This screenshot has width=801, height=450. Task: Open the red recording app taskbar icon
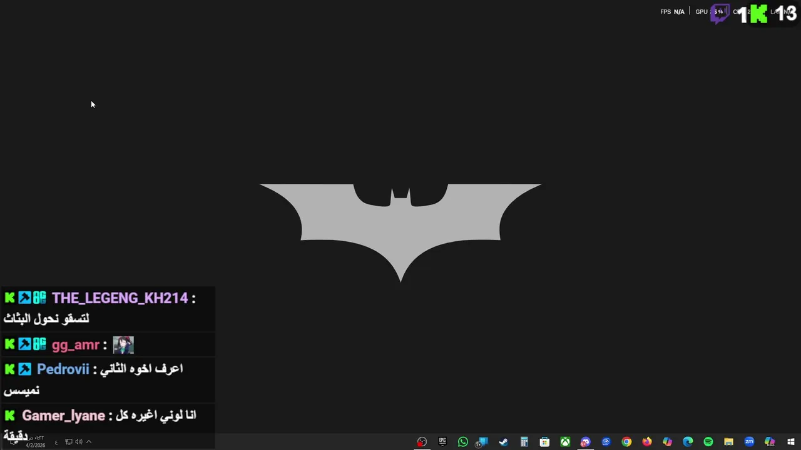click(x=422, y=442)
